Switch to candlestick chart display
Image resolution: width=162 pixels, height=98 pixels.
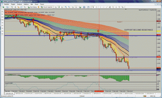[x=59, y=7]
